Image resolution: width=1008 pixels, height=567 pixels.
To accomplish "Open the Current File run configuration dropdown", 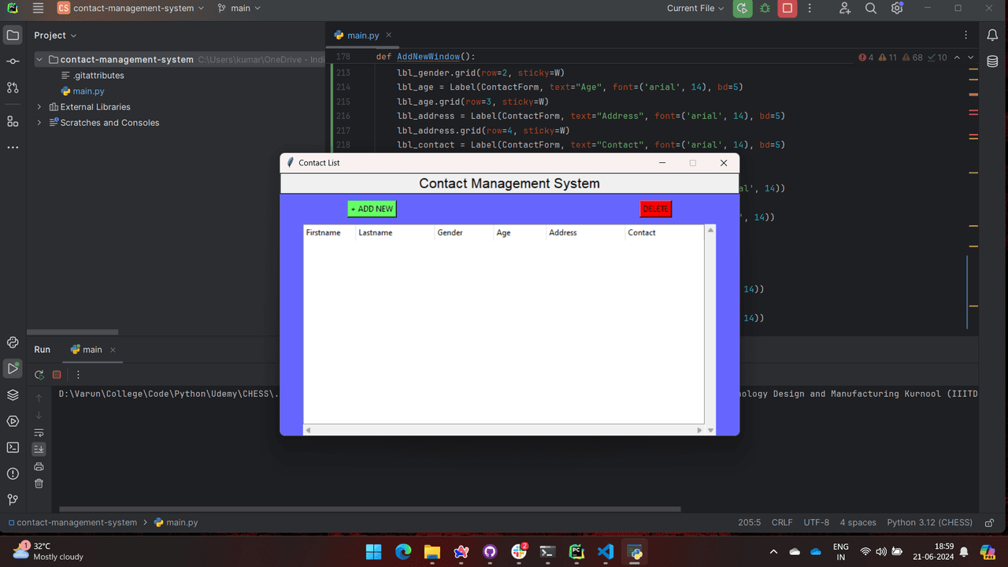I will (695, 9).
